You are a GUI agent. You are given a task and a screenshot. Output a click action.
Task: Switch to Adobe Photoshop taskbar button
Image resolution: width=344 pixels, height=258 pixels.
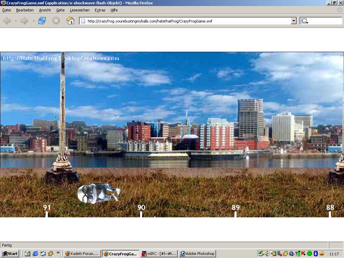coord(197,254)
